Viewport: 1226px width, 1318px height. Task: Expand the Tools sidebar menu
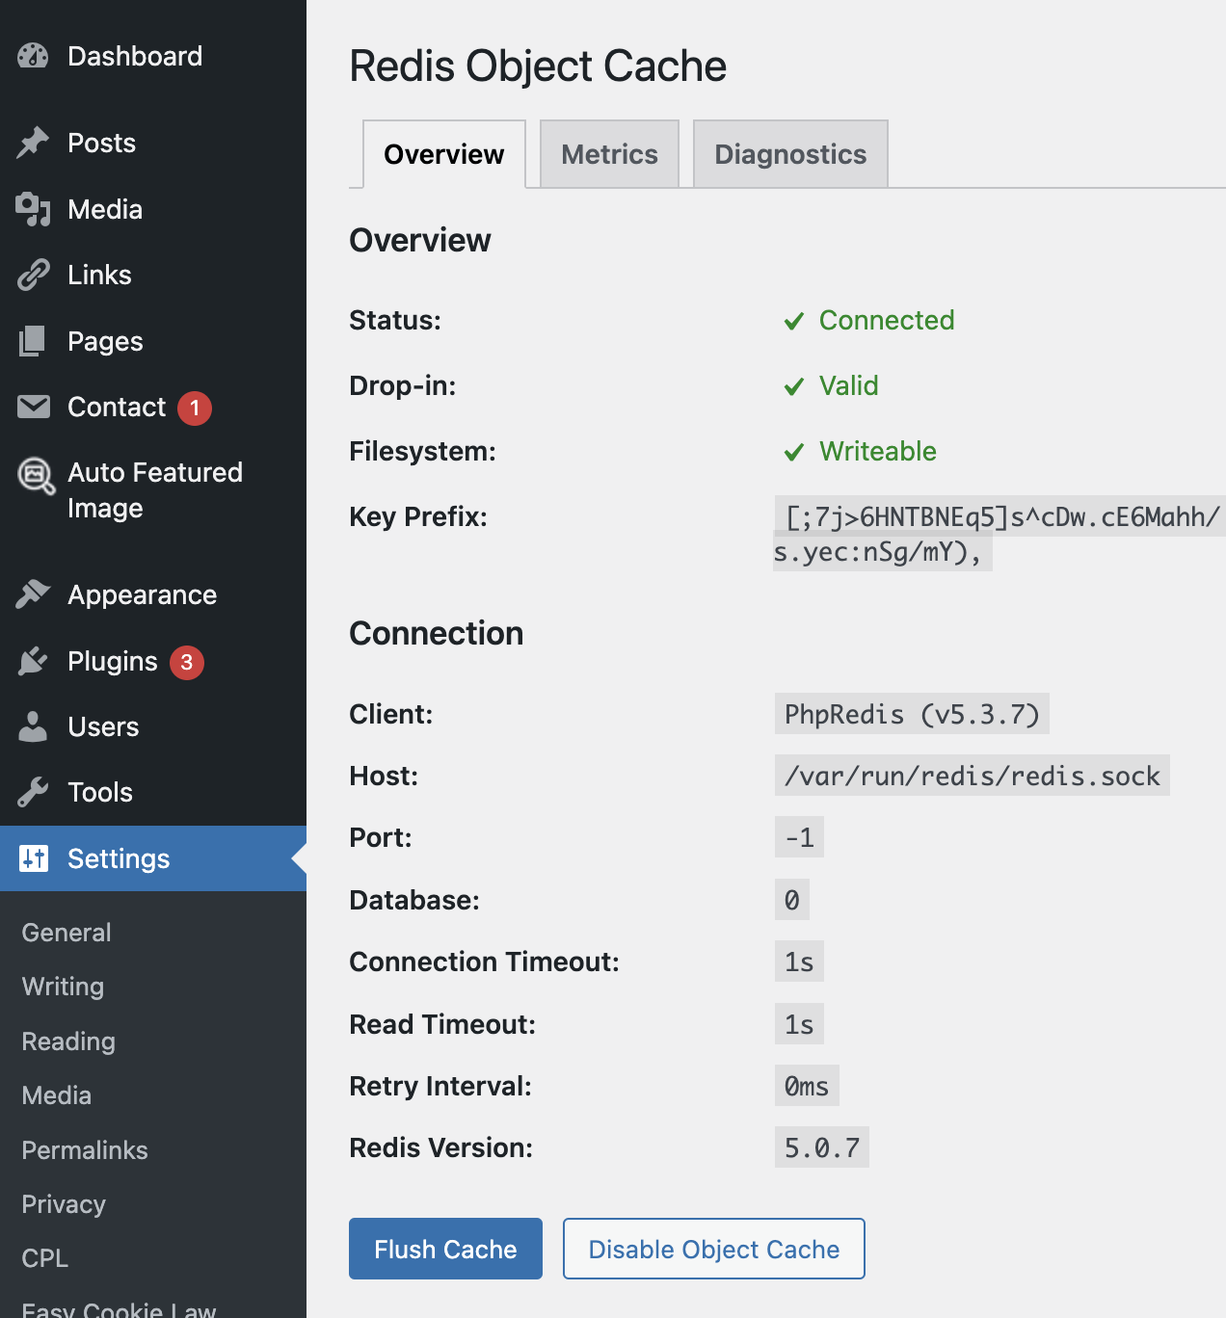(99, 792)
